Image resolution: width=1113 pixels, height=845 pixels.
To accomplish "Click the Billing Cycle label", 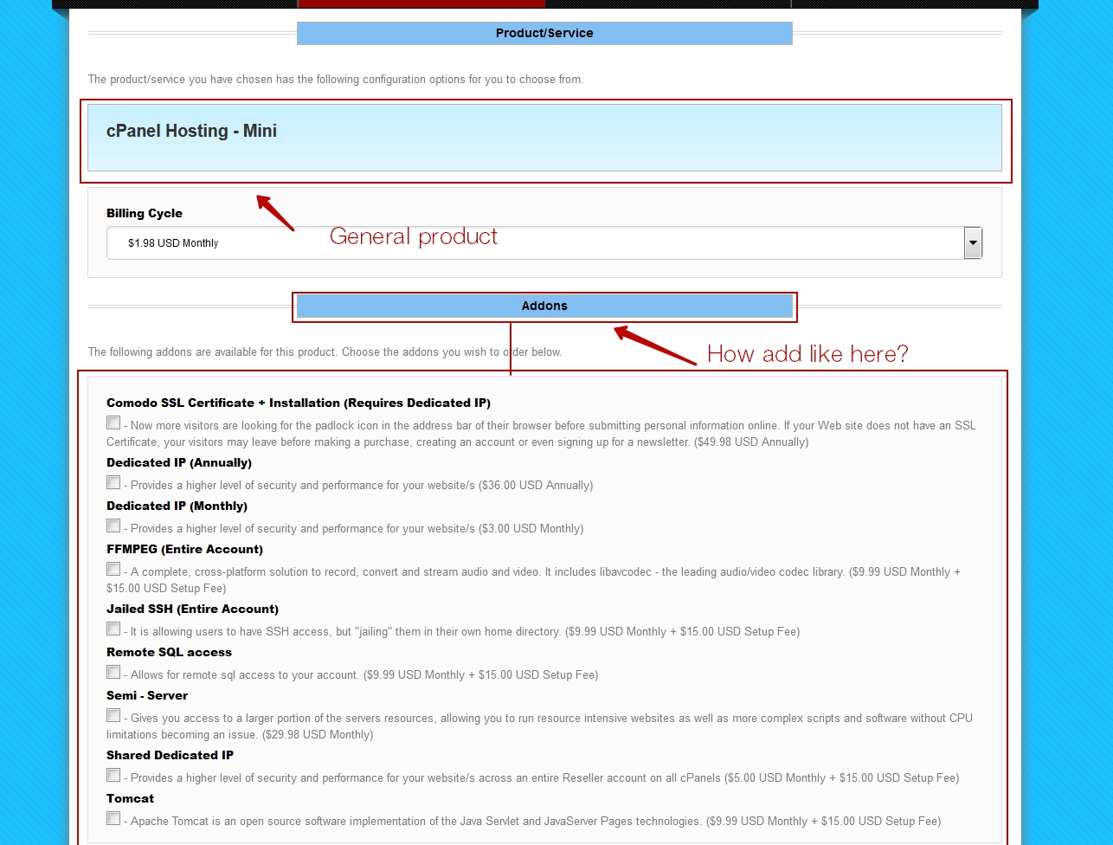I will click(x=145, y=213).
